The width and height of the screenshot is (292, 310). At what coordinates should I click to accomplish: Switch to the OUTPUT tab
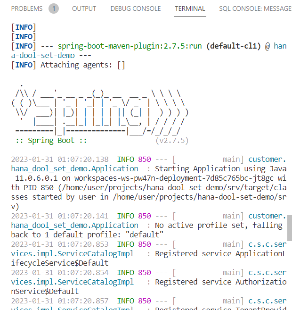point(84,8)
